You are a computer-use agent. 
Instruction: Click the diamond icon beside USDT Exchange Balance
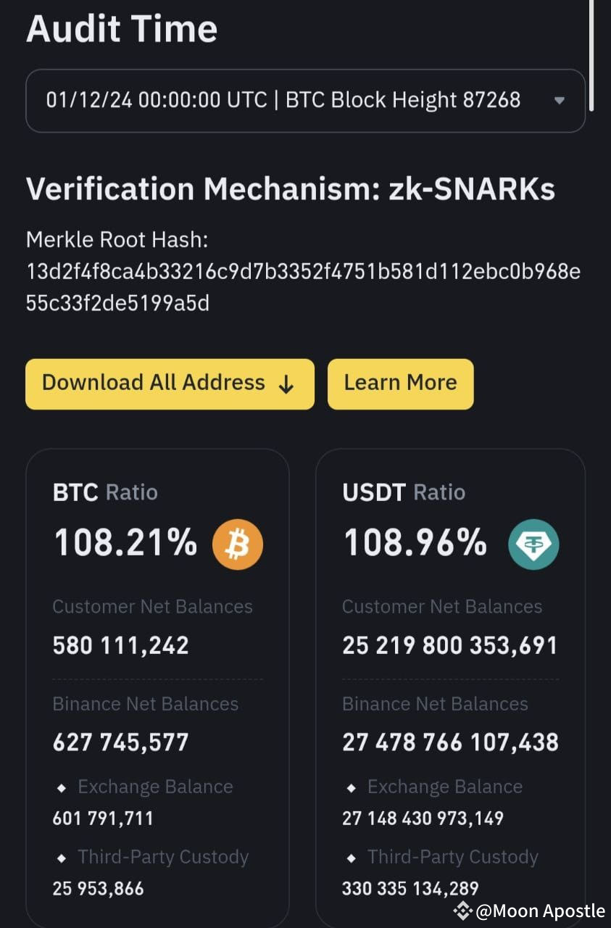point(352,787)
